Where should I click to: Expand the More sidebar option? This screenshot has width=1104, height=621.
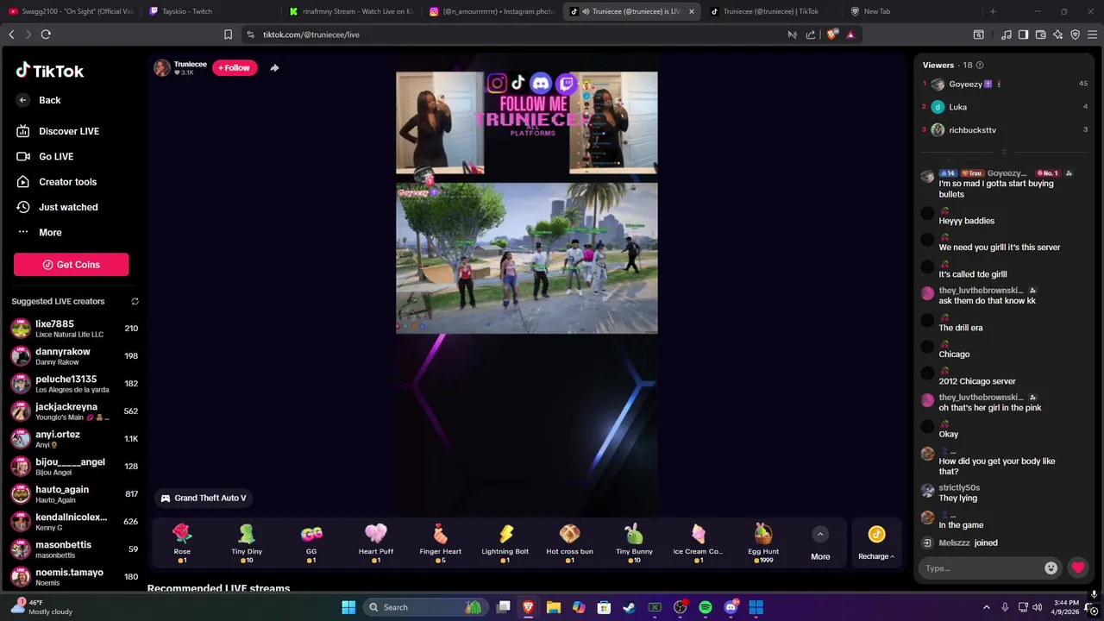[40, 232]
